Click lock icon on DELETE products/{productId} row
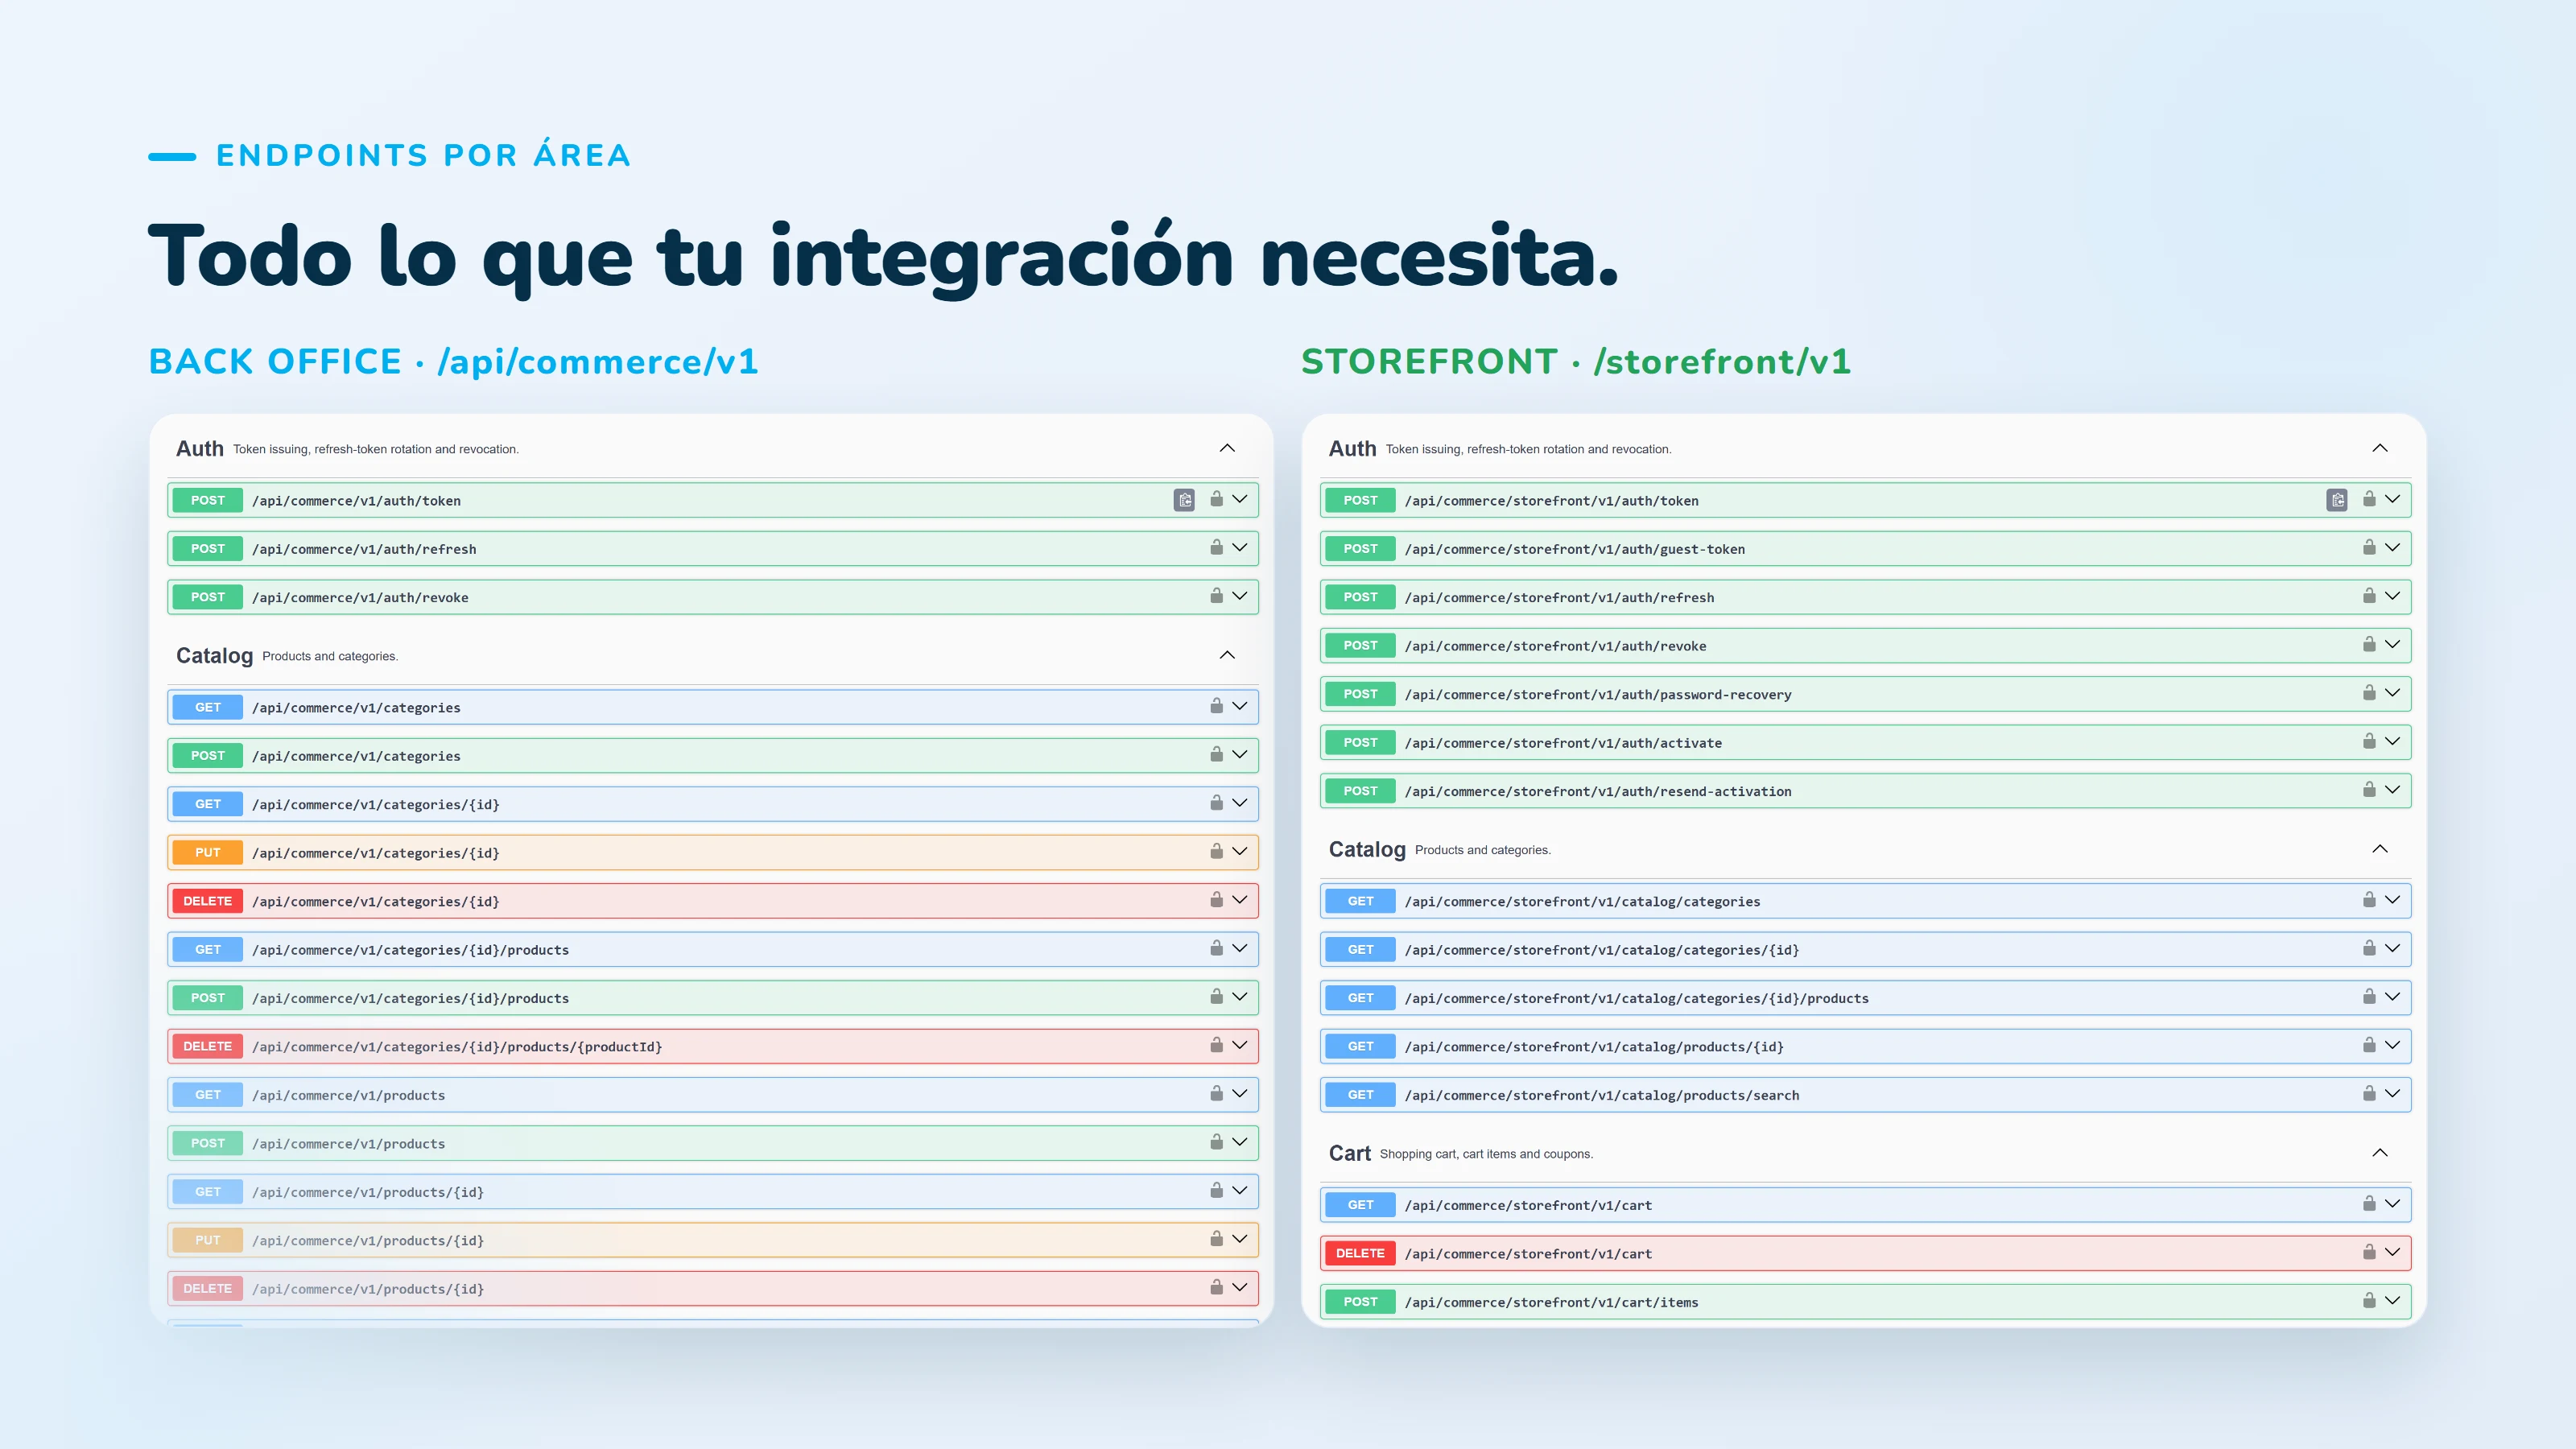Image resolution: width=2576 pixels, height=1449 pixels. click(1216, 1045)
